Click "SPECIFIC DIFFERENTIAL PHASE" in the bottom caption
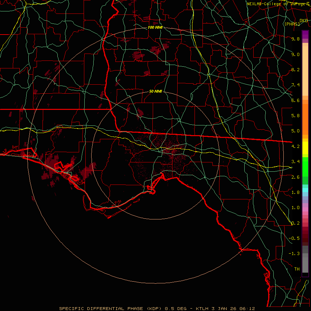The width and height of the screenshot is (311, 311). coord(101,309)
